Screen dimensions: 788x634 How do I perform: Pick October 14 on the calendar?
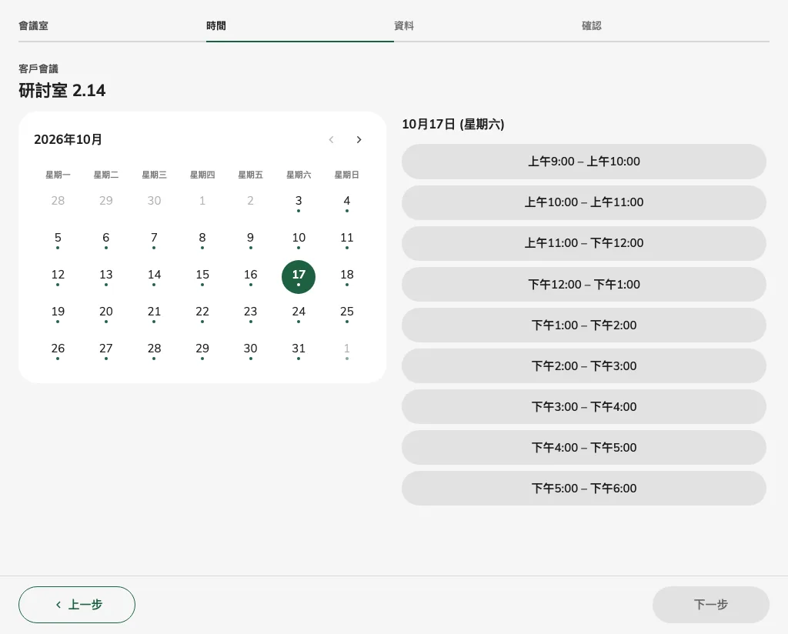coord(154,277)
